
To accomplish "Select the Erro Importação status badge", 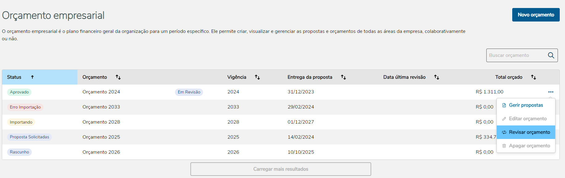I will pyautogui.click(x=25, y=107).
